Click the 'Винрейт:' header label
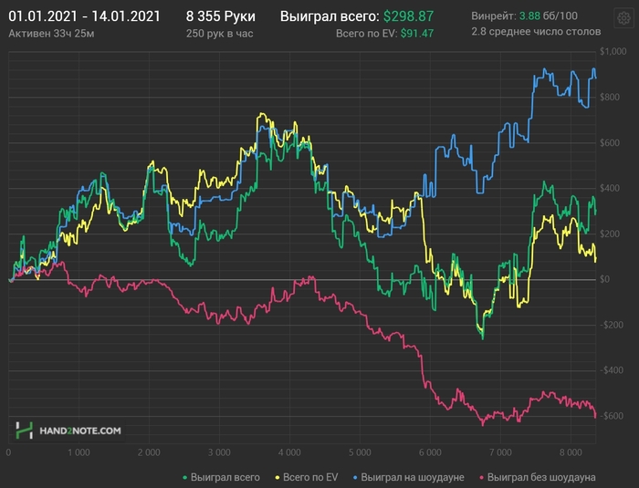 pos(493,16)
